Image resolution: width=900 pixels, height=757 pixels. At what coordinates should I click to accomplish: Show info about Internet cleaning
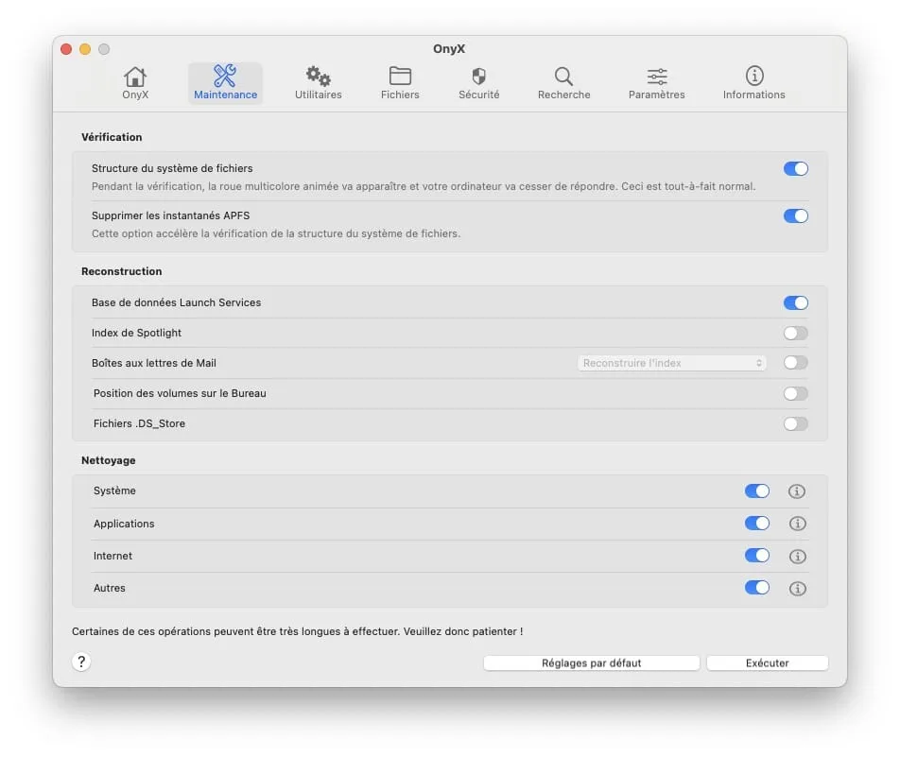coord(797,556)
